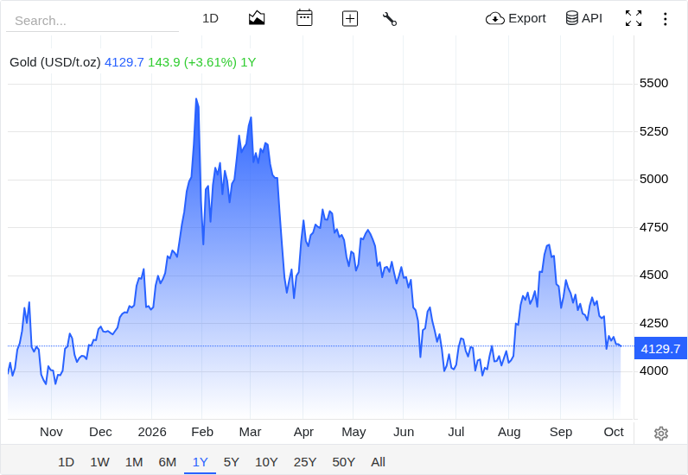Click the Jun x-axis label

[x=404, y=432]
